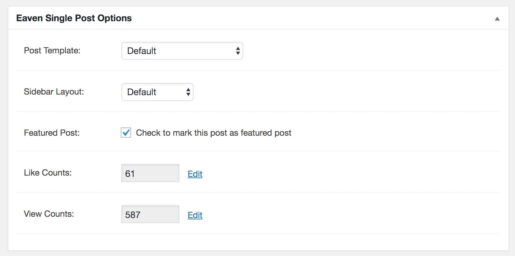Select the Like Counts field showing 61
This screenshot has height=256, width=515.
coord(150,173)
